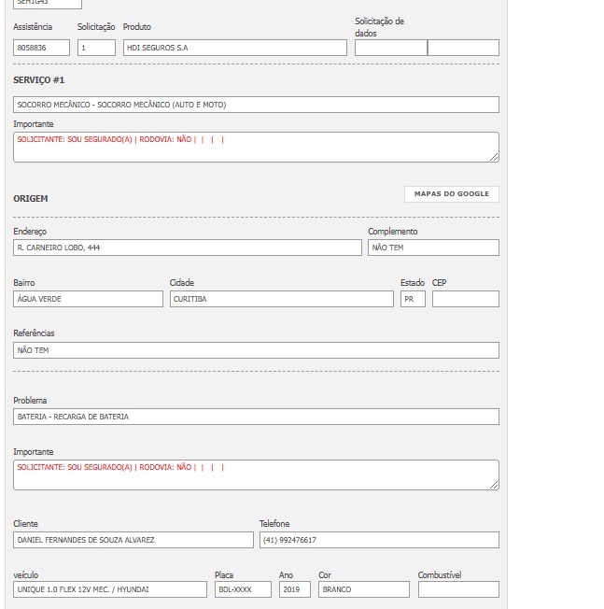Screen dimensions: 604x609
Task: Click the Bairro field showing Água Verde
Action: click(x=88, y=299)
